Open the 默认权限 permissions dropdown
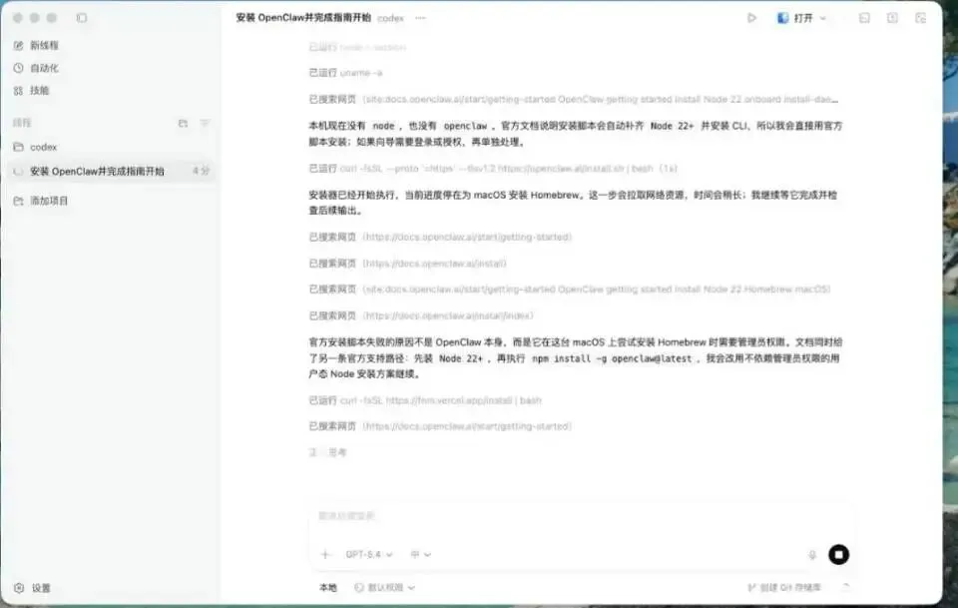 point(385,587)
